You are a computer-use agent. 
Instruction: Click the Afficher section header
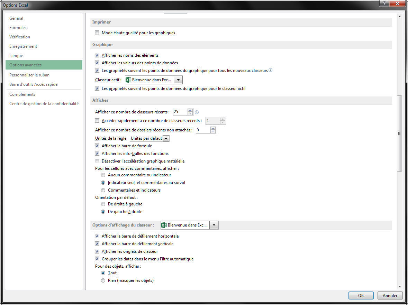tap(241, 100)
